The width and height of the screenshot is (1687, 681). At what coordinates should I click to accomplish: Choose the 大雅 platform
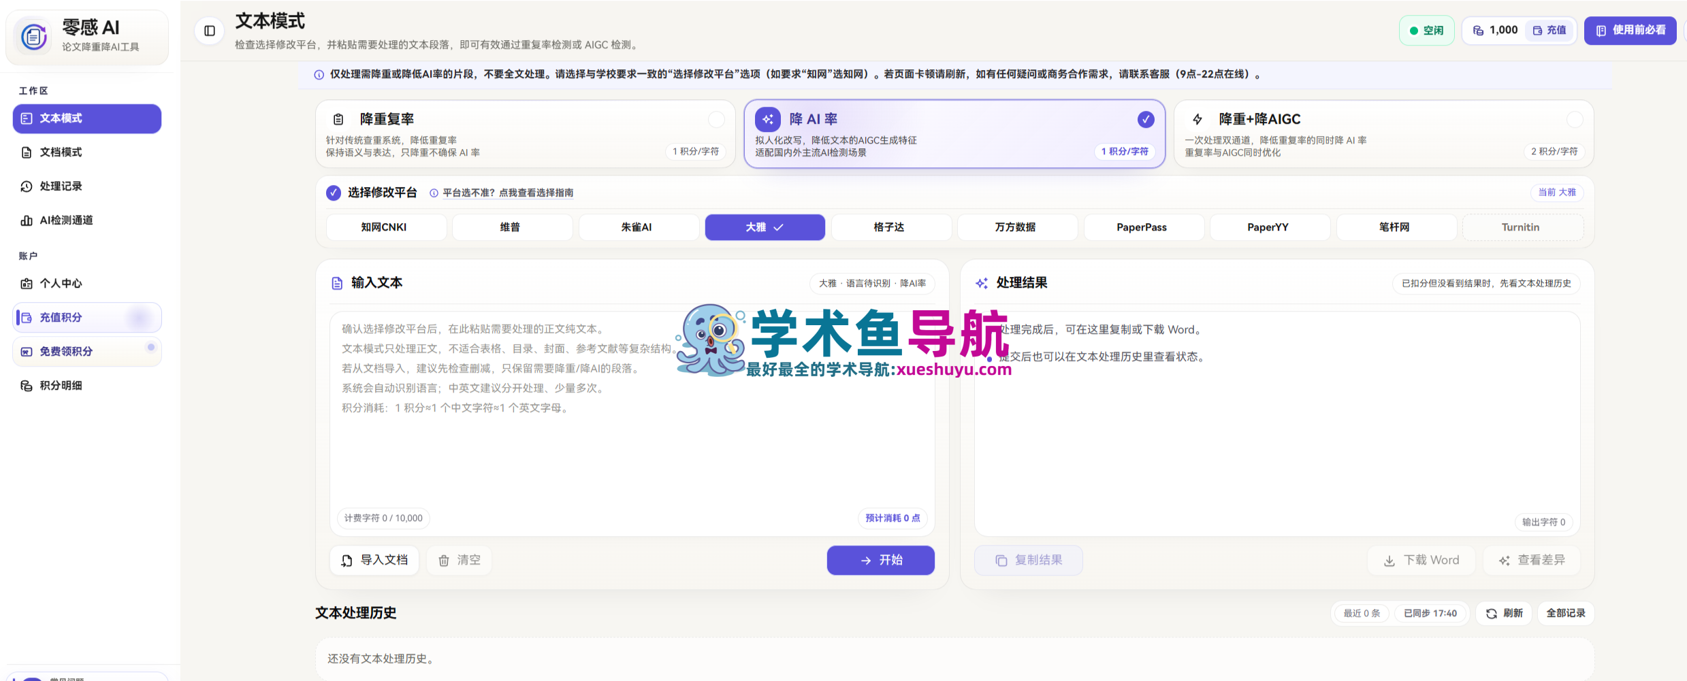(x=765, y=227)
